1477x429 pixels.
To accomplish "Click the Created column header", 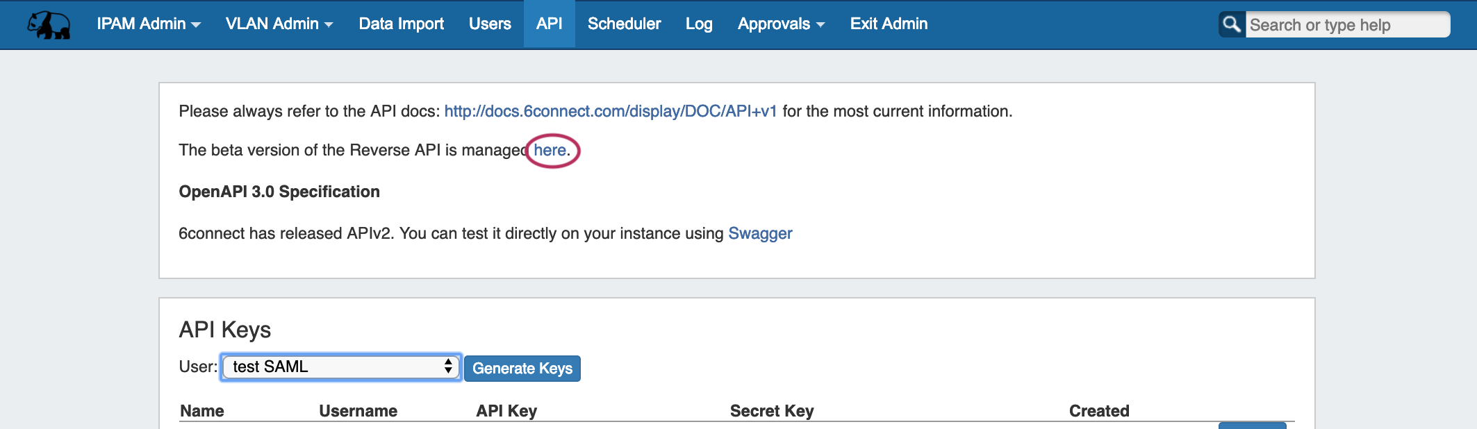I will 1099,411.
